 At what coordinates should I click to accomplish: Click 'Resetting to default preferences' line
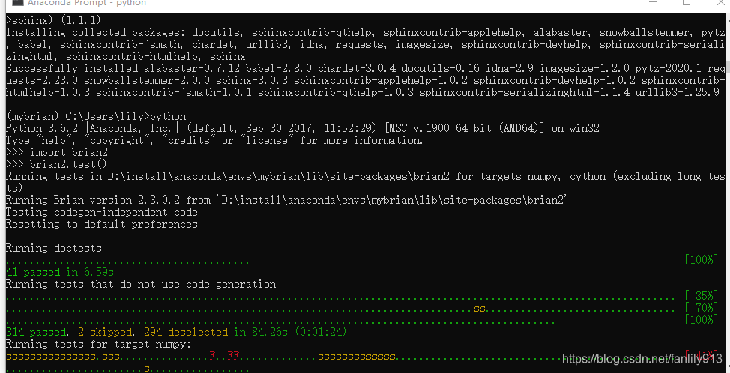[x=101, y=225]
